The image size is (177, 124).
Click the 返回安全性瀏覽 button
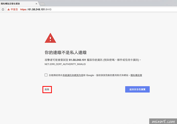click(x=137, y=89)
